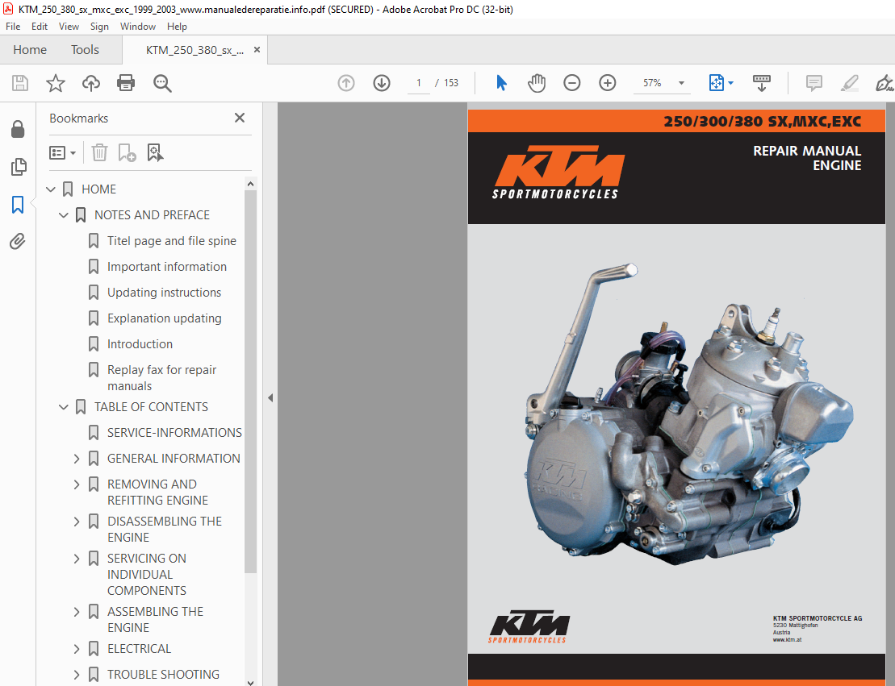Viewport: 895px width, 686px height.
Task: Open Explanation updating bookmark
Action: (x=165, y=318)
